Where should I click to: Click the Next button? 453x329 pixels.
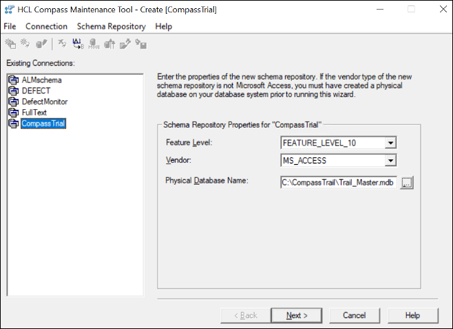point(297,315)
